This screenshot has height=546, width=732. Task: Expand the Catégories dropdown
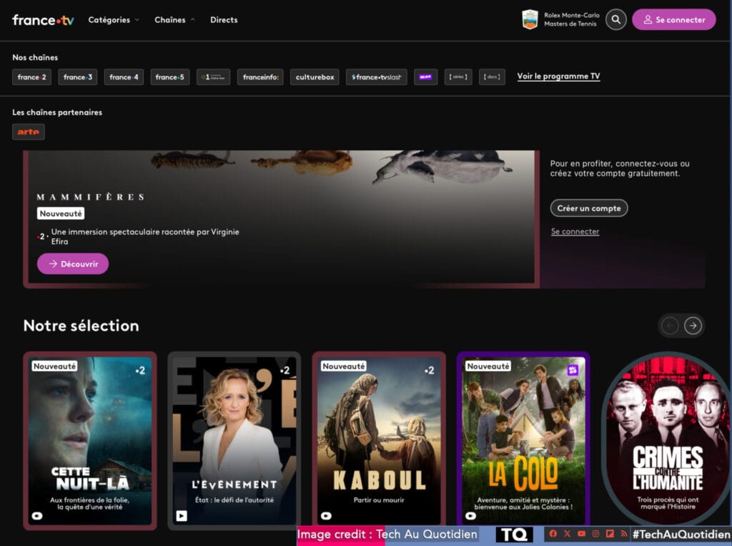click(114, 19)
